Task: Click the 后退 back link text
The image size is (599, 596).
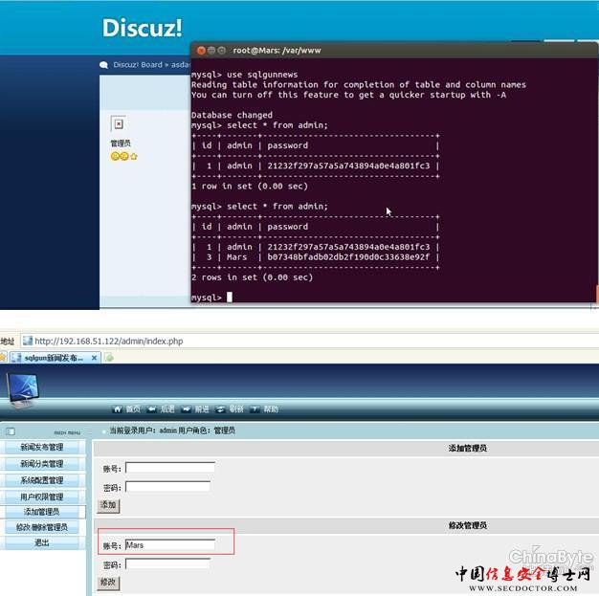Action: pos(167,409)
